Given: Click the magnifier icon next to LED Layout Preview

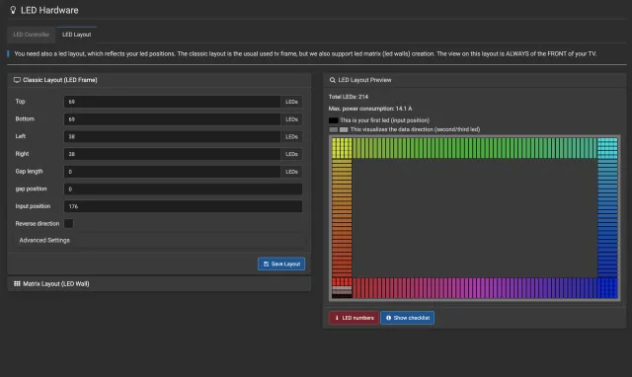Looking at the screenshot, I should point(332,80).
